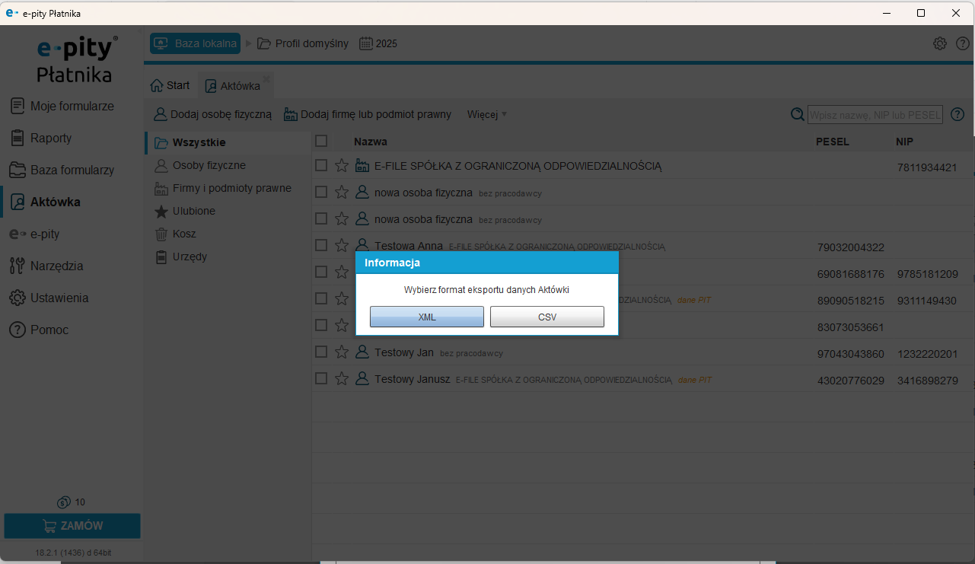Open the Profil domyślny profile selector
The height and width of the screenshot is (564, 975).
[303, 43]
